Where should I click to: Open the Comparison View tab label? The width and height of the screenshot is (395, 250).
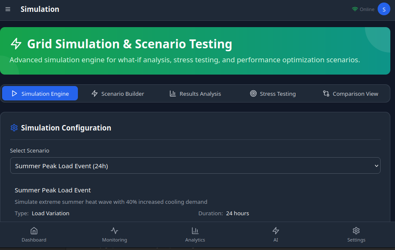pos(355,94)
